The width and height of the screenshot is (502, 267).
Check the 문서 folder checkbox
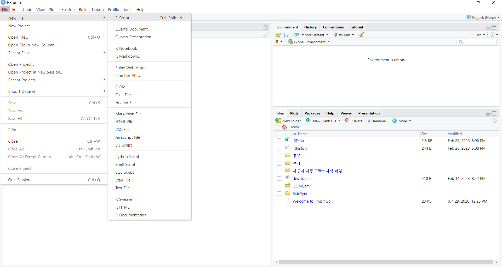(x=279, y=163)
